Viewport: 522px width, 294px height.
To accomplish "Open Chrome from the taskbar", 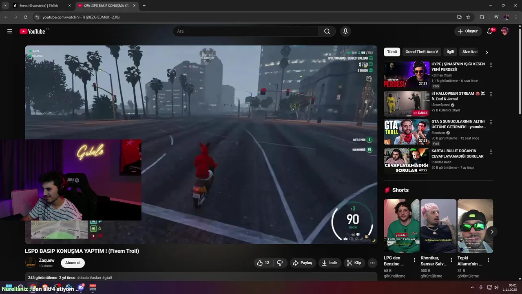I will (x=33, y=287).
